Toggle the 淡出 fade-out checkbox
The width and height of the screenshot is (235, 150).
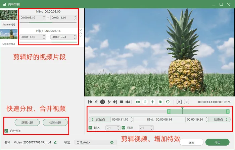(124, 128)
